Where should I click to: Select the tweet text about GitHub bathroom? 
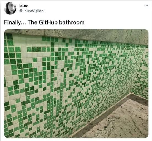[x=44, y=22]
